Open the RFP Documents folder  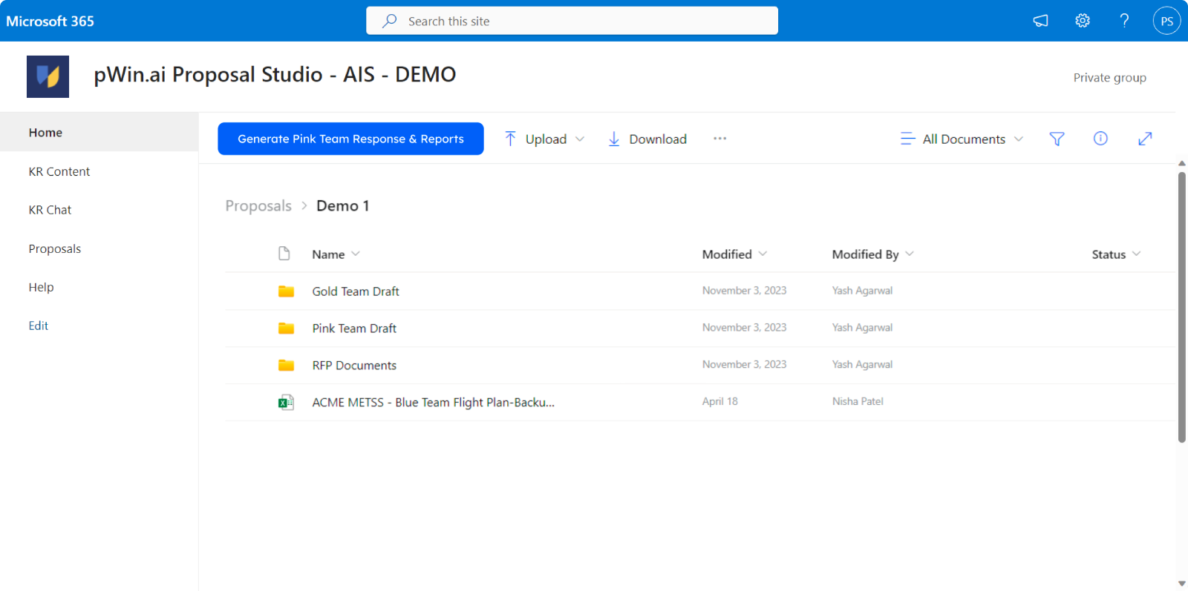click(x=354, y=366)
